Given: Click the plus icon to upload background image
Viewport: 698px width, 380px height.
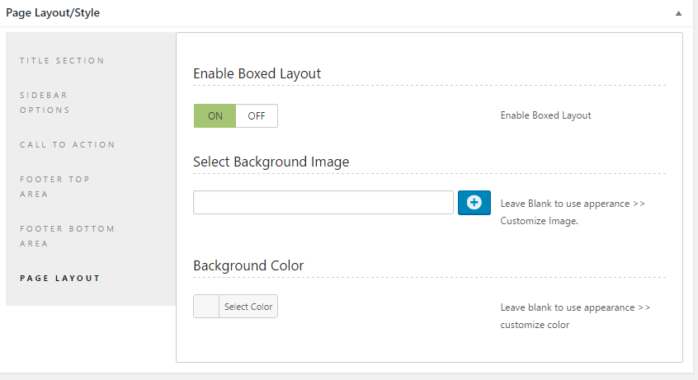Looking at the screenshot, I should 474,203.
